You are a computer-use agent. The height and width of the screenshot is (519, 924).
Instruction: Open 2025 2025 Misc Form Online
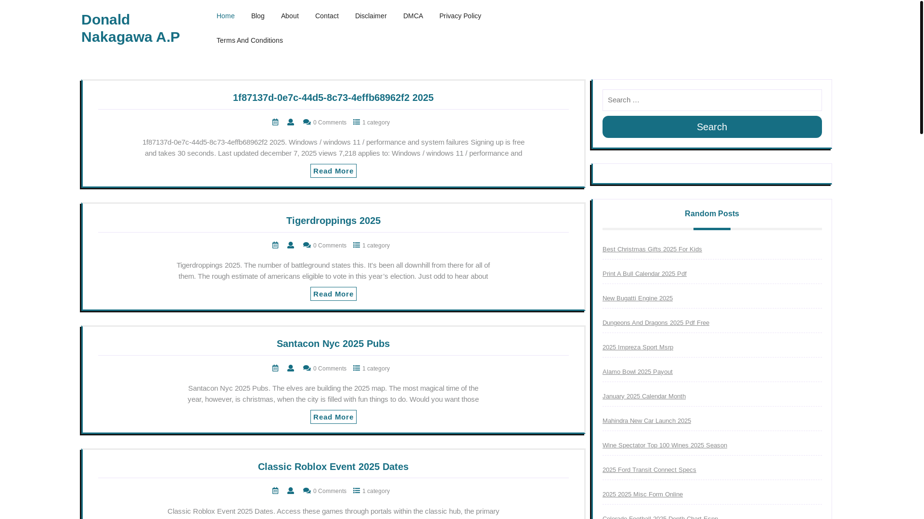642,494
